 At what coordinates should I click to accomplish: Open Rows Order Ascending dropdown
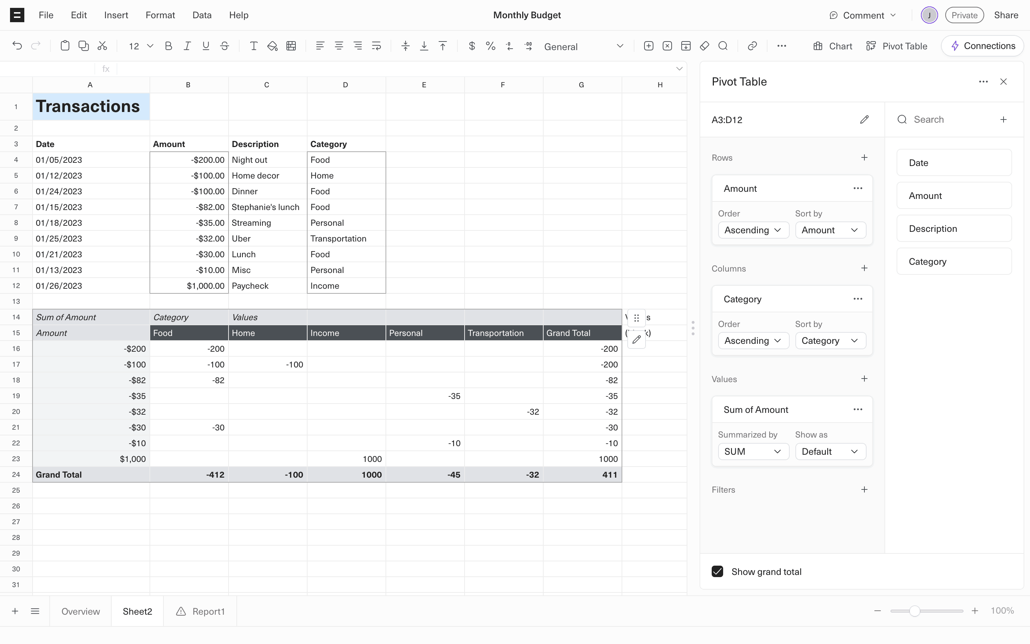coord(753,230)
